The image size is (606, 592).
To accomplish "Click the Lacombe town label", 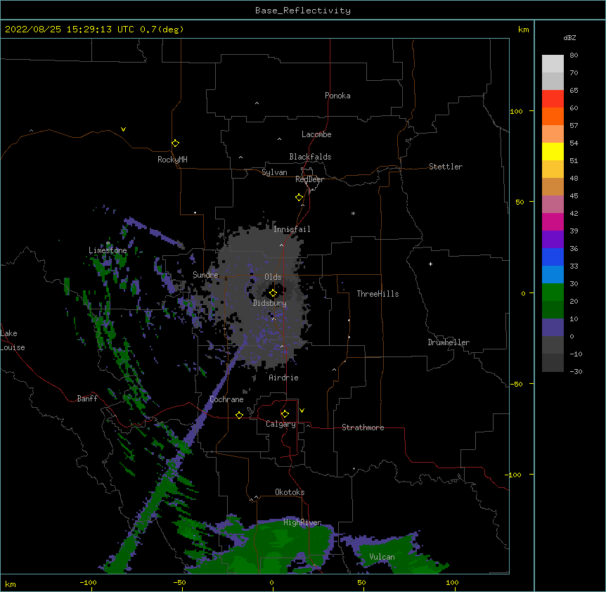I will pos(316,134).
